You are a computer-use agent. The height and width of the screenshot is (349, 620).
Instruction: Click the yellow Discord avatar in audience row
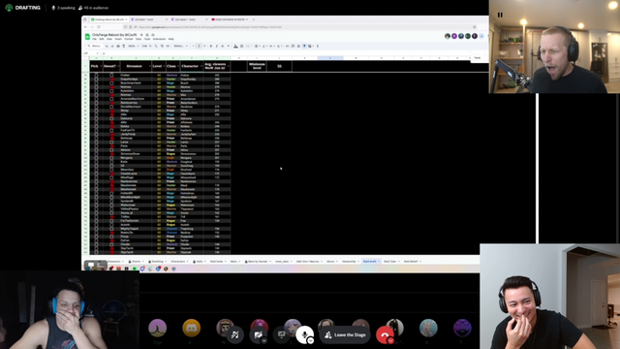click(x=192, y=328)
